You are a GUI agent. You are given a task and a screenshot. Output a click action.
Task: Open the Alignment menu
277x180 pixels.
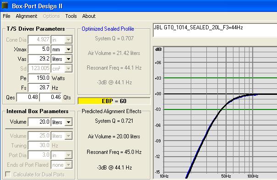[x=26, y=16]
